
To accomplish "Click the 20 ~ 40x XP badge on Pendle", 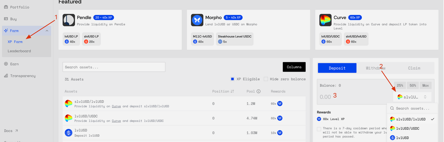I will (x=104, y=17).
